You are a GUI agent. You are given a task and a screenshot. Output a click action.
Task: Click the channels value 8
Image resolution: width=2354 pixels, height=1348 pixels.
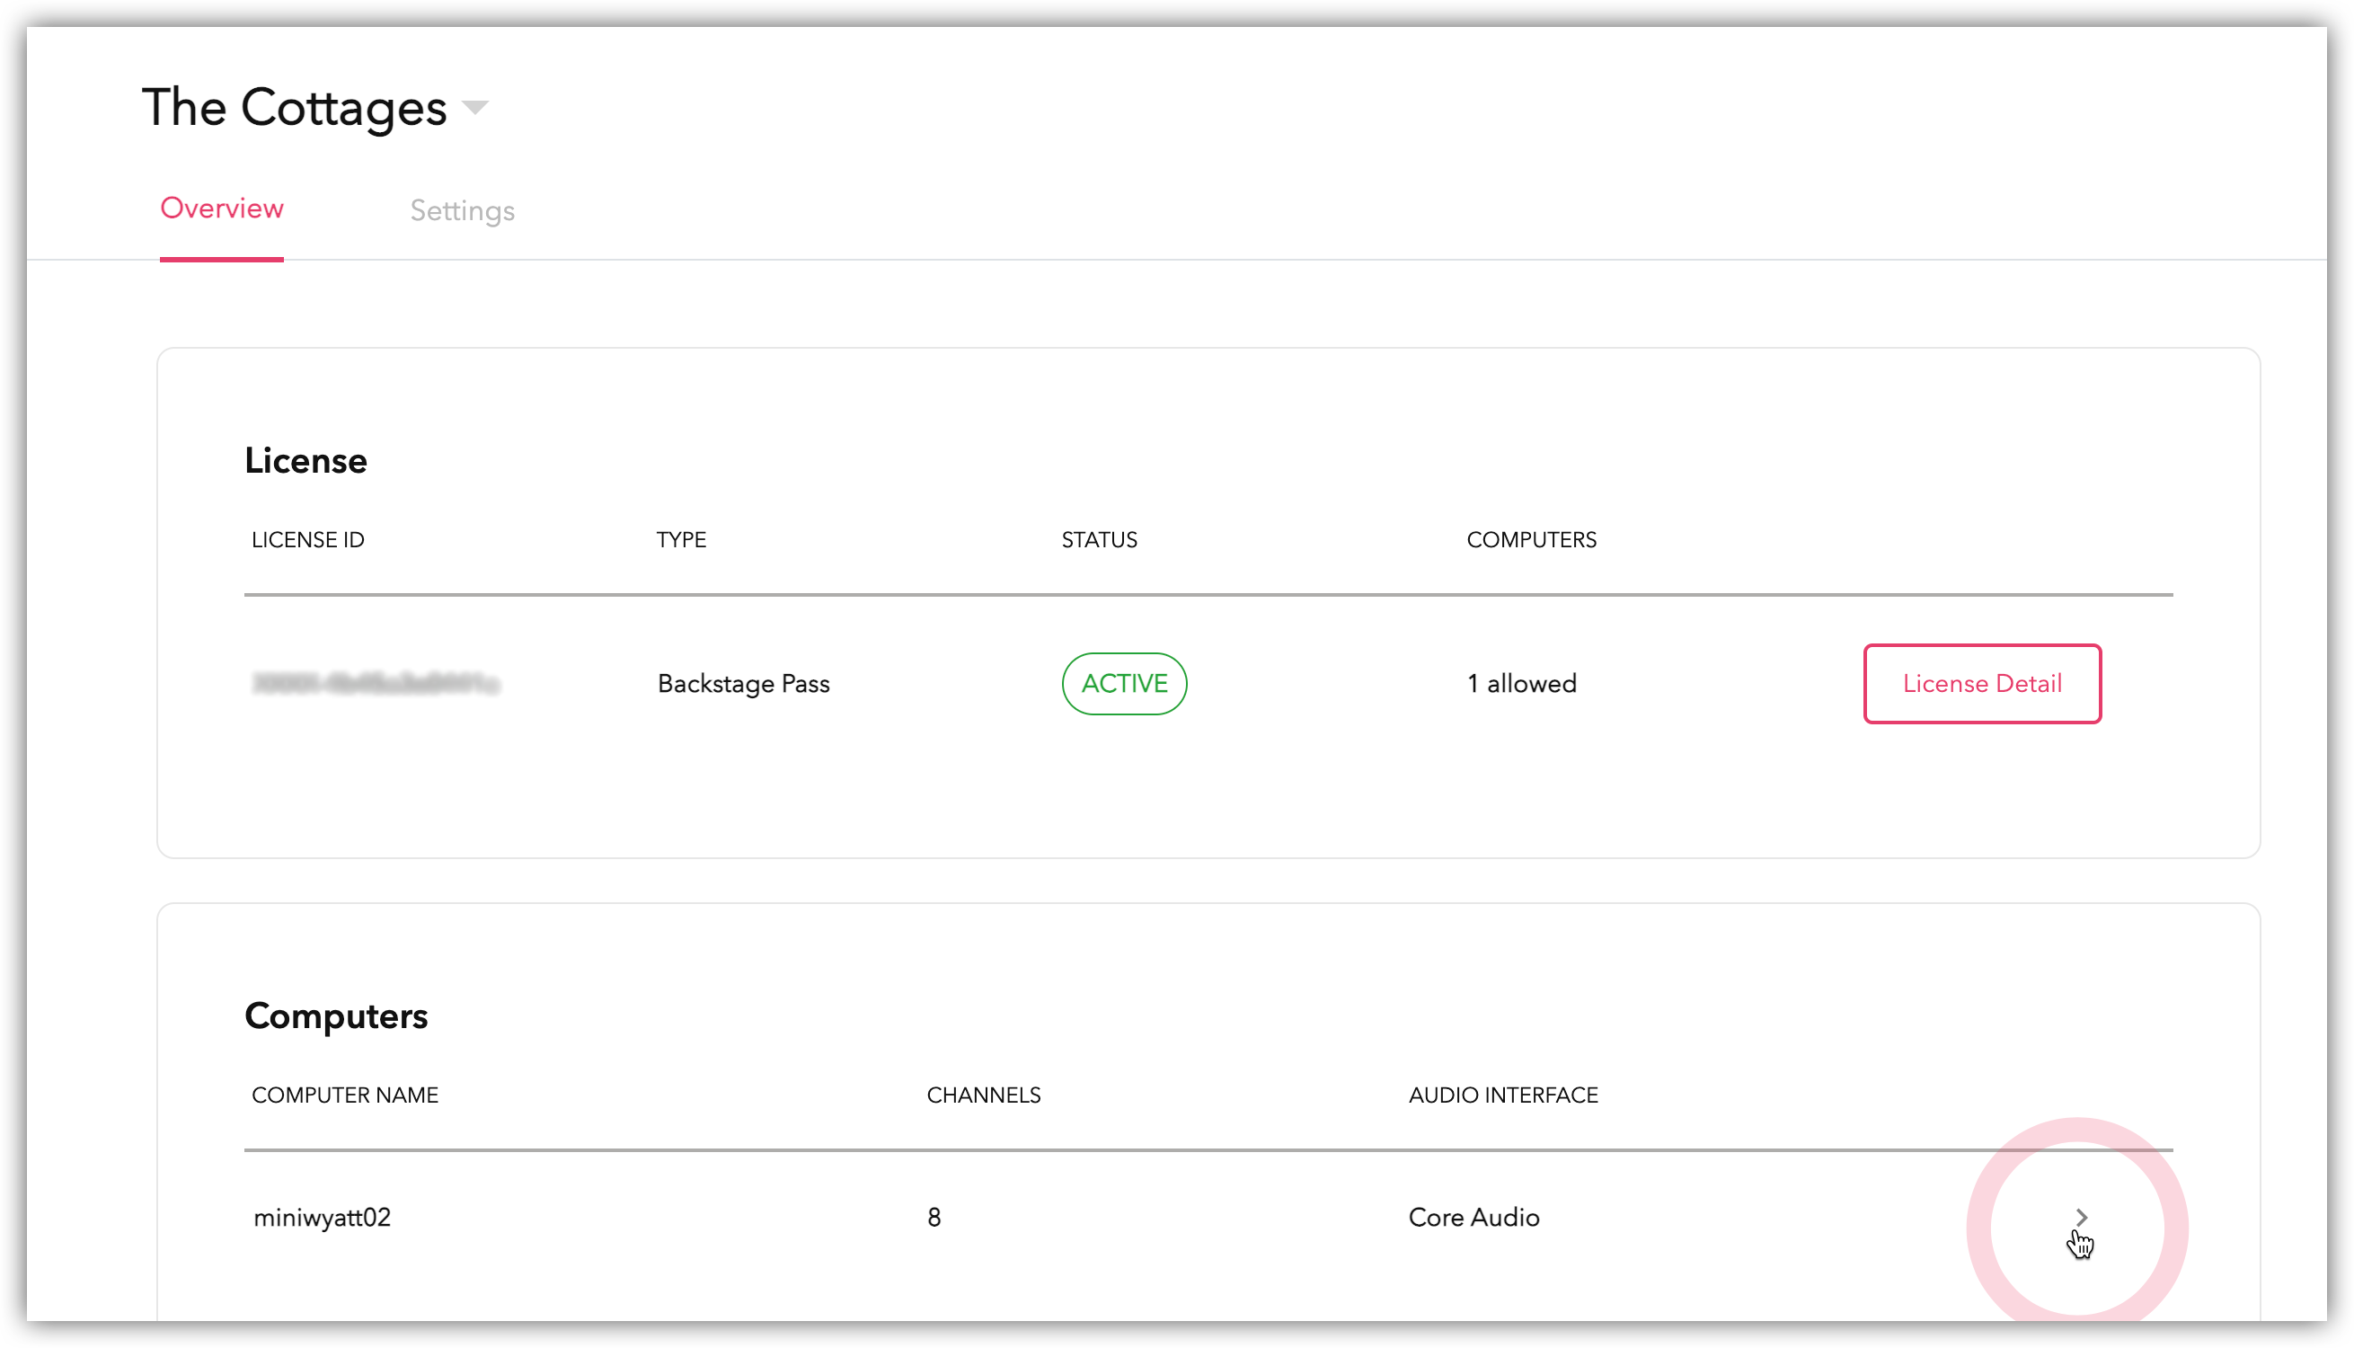point(934,1217)
